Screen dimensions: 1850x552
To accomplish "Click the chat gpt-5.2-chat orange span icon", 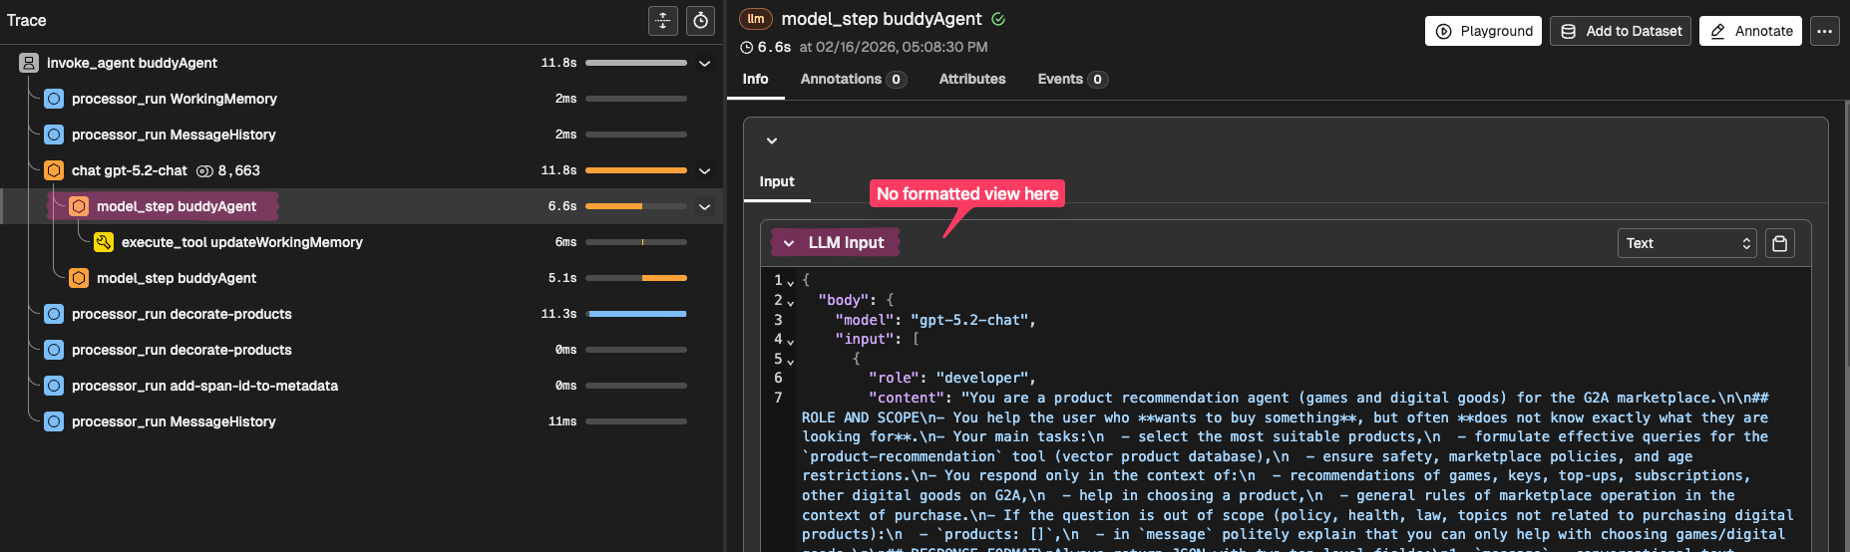I will click(54, 170).
